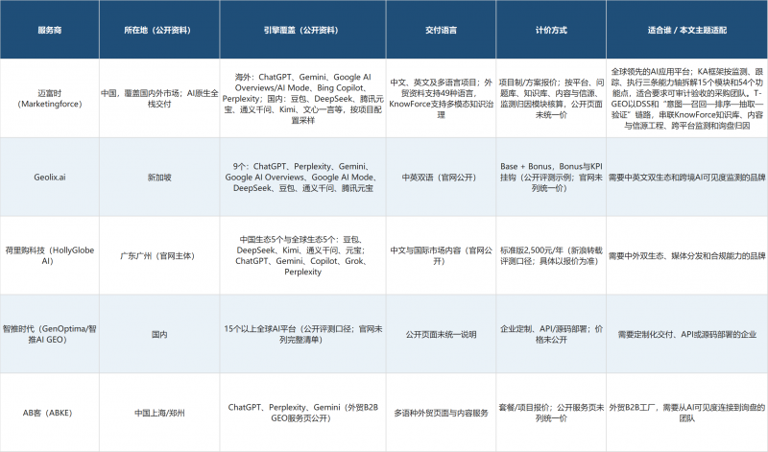Select the 中国上海/郑州 location cell
Viewport: 768px width, 452px height.
tap(159, 413)
